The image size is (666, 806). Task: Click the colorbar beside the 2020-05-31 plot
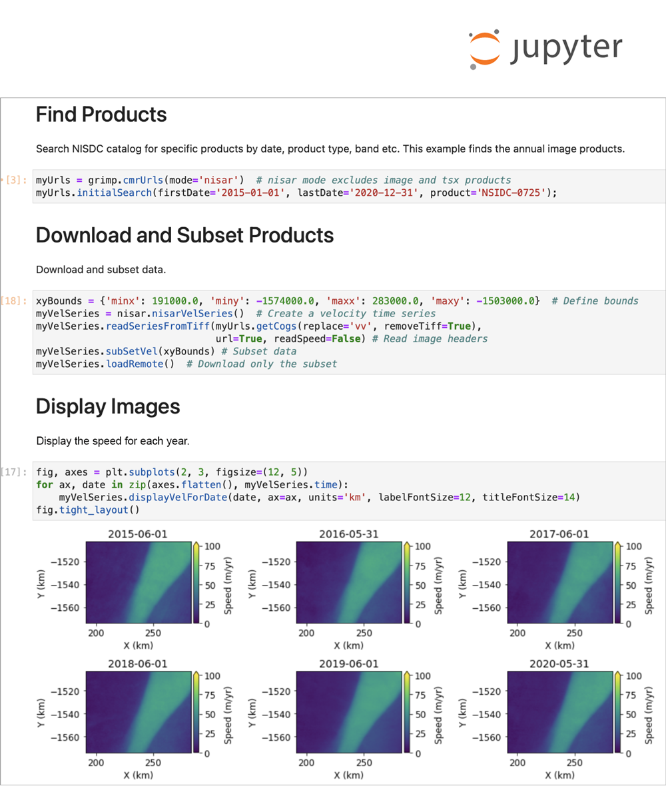(619, 713)
